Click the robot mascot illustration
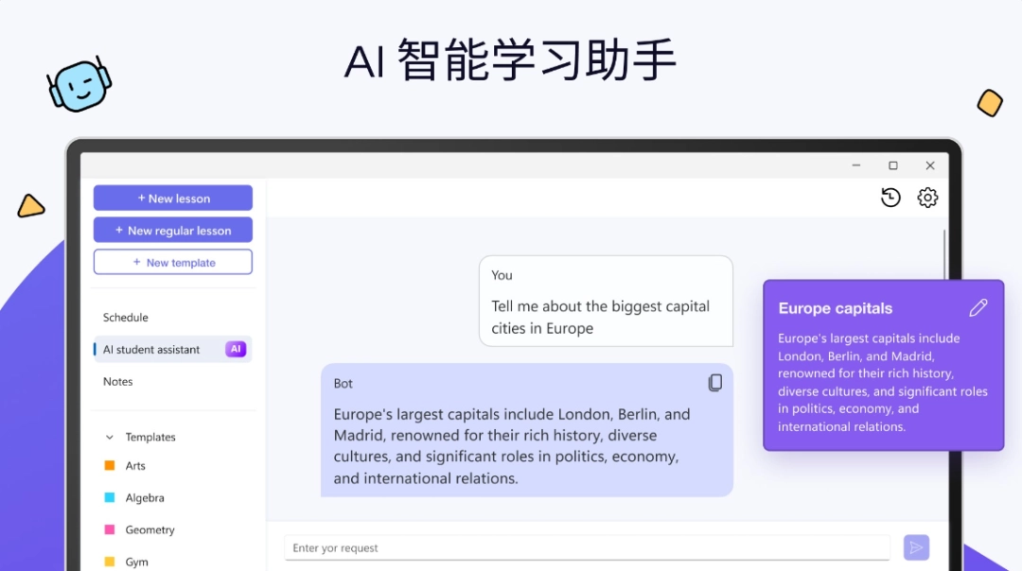This screenshot has height=571, width=1022. click(x=80, y=85)
